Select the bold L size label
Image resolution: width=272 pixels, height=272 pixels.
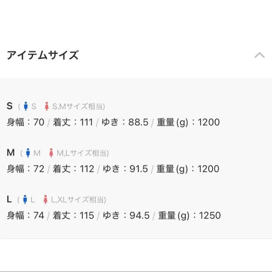click(9, 199)
